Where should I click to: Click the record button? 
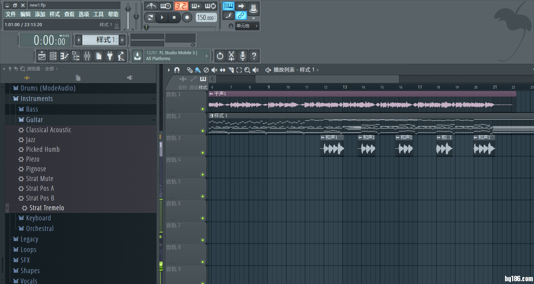[x=187, y=17]
